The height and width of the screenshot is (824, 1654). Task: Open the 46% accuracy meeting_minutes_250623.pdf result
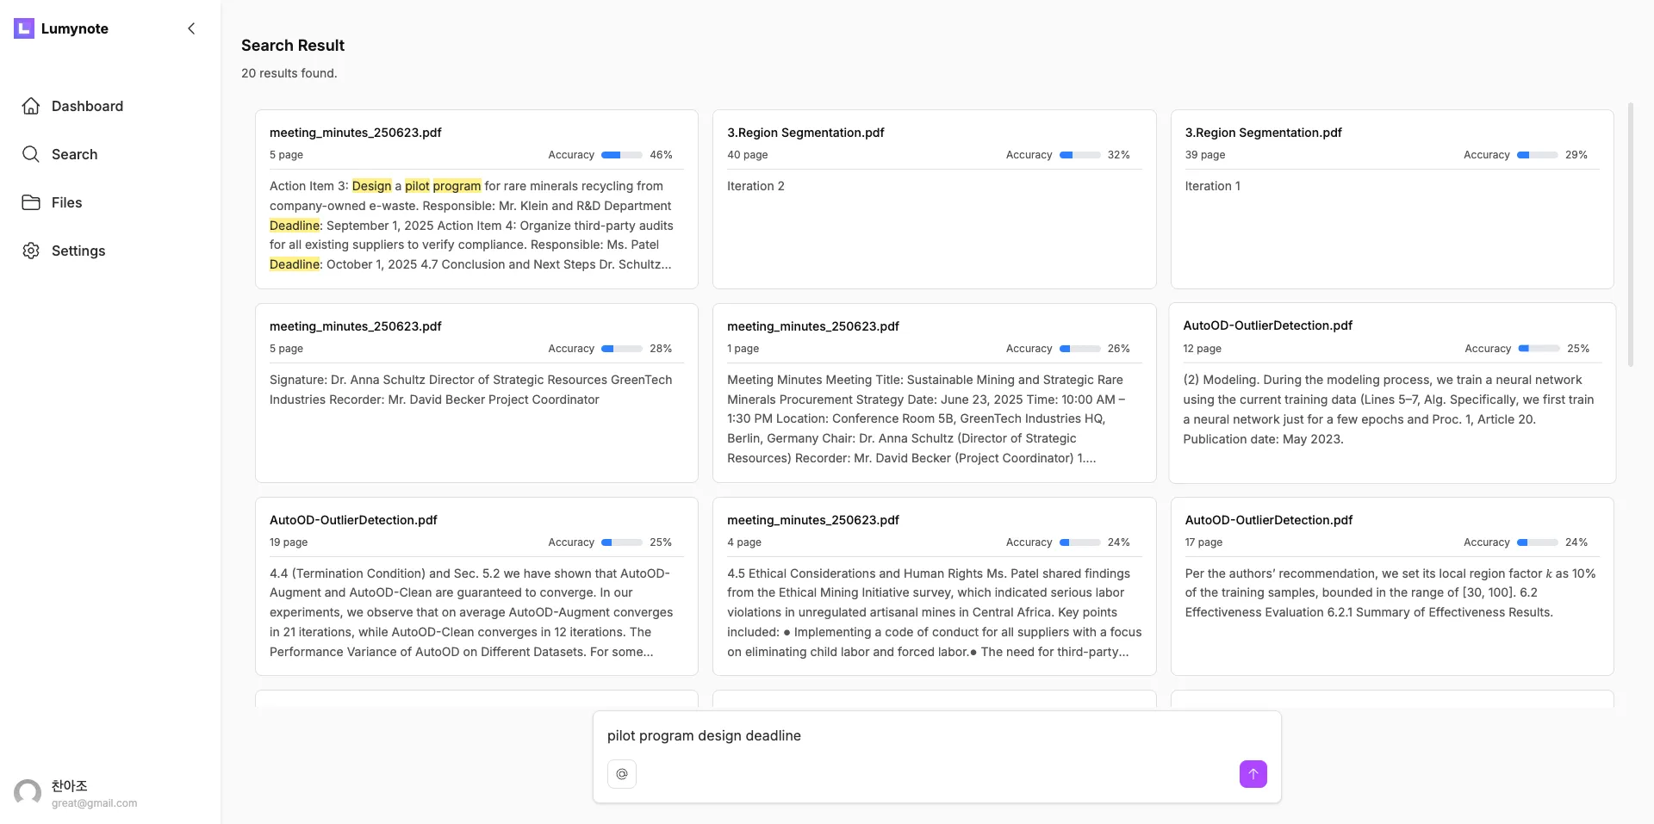(476, 199)
